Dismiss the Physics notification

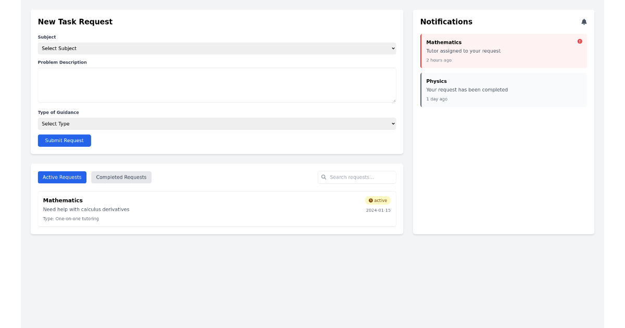503,90
